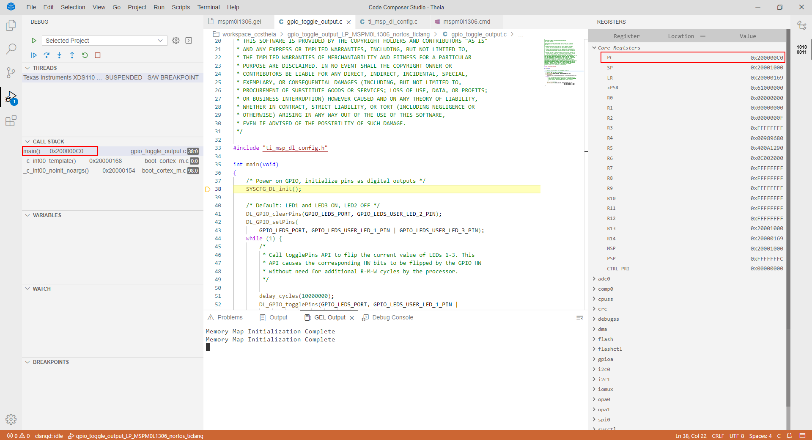Image resolution: width=812 pixels, height=440 pixels.
Task: Restart the debug session
Action: pos(85,55)
